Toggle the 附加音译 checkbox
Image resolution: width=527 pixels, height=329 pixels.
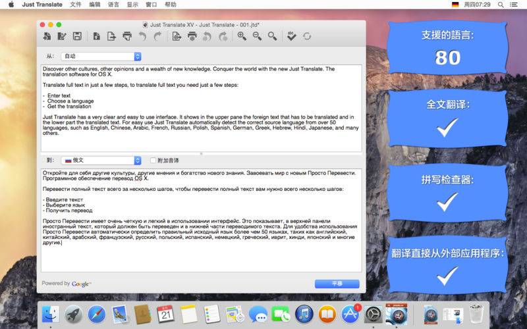point(153,161)
